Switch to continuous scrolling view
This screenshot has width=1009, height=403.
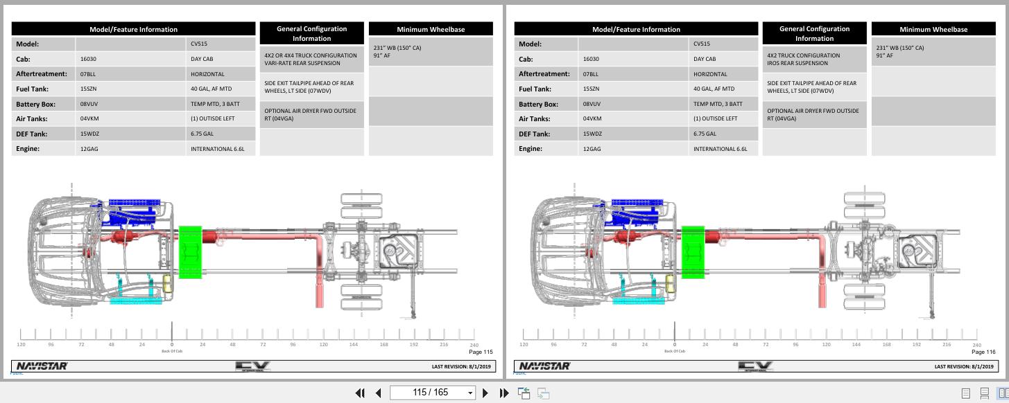click(x=984, y=393)
